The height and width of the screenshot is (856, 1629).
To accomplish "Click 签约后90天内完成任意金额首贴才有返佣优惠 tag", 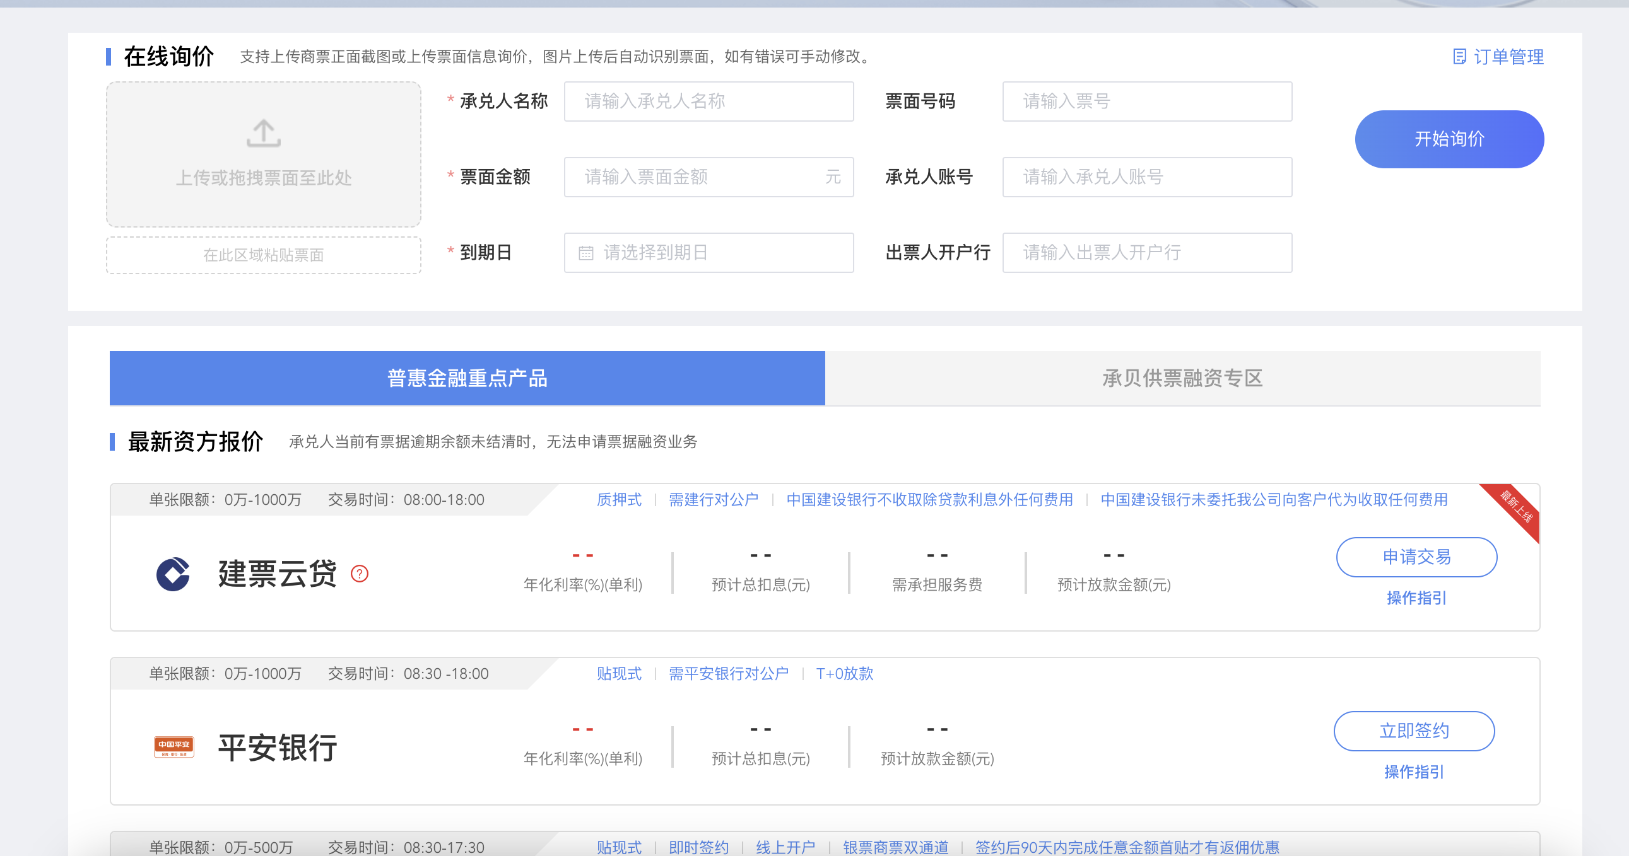I will tap(1127, 847).
